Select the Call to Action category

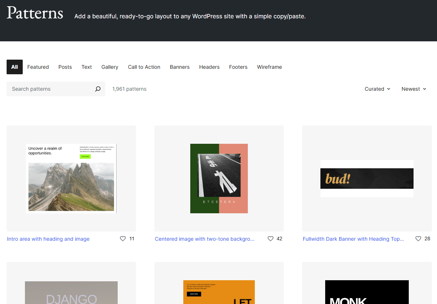pyautogui.click(x=144, y=67)
